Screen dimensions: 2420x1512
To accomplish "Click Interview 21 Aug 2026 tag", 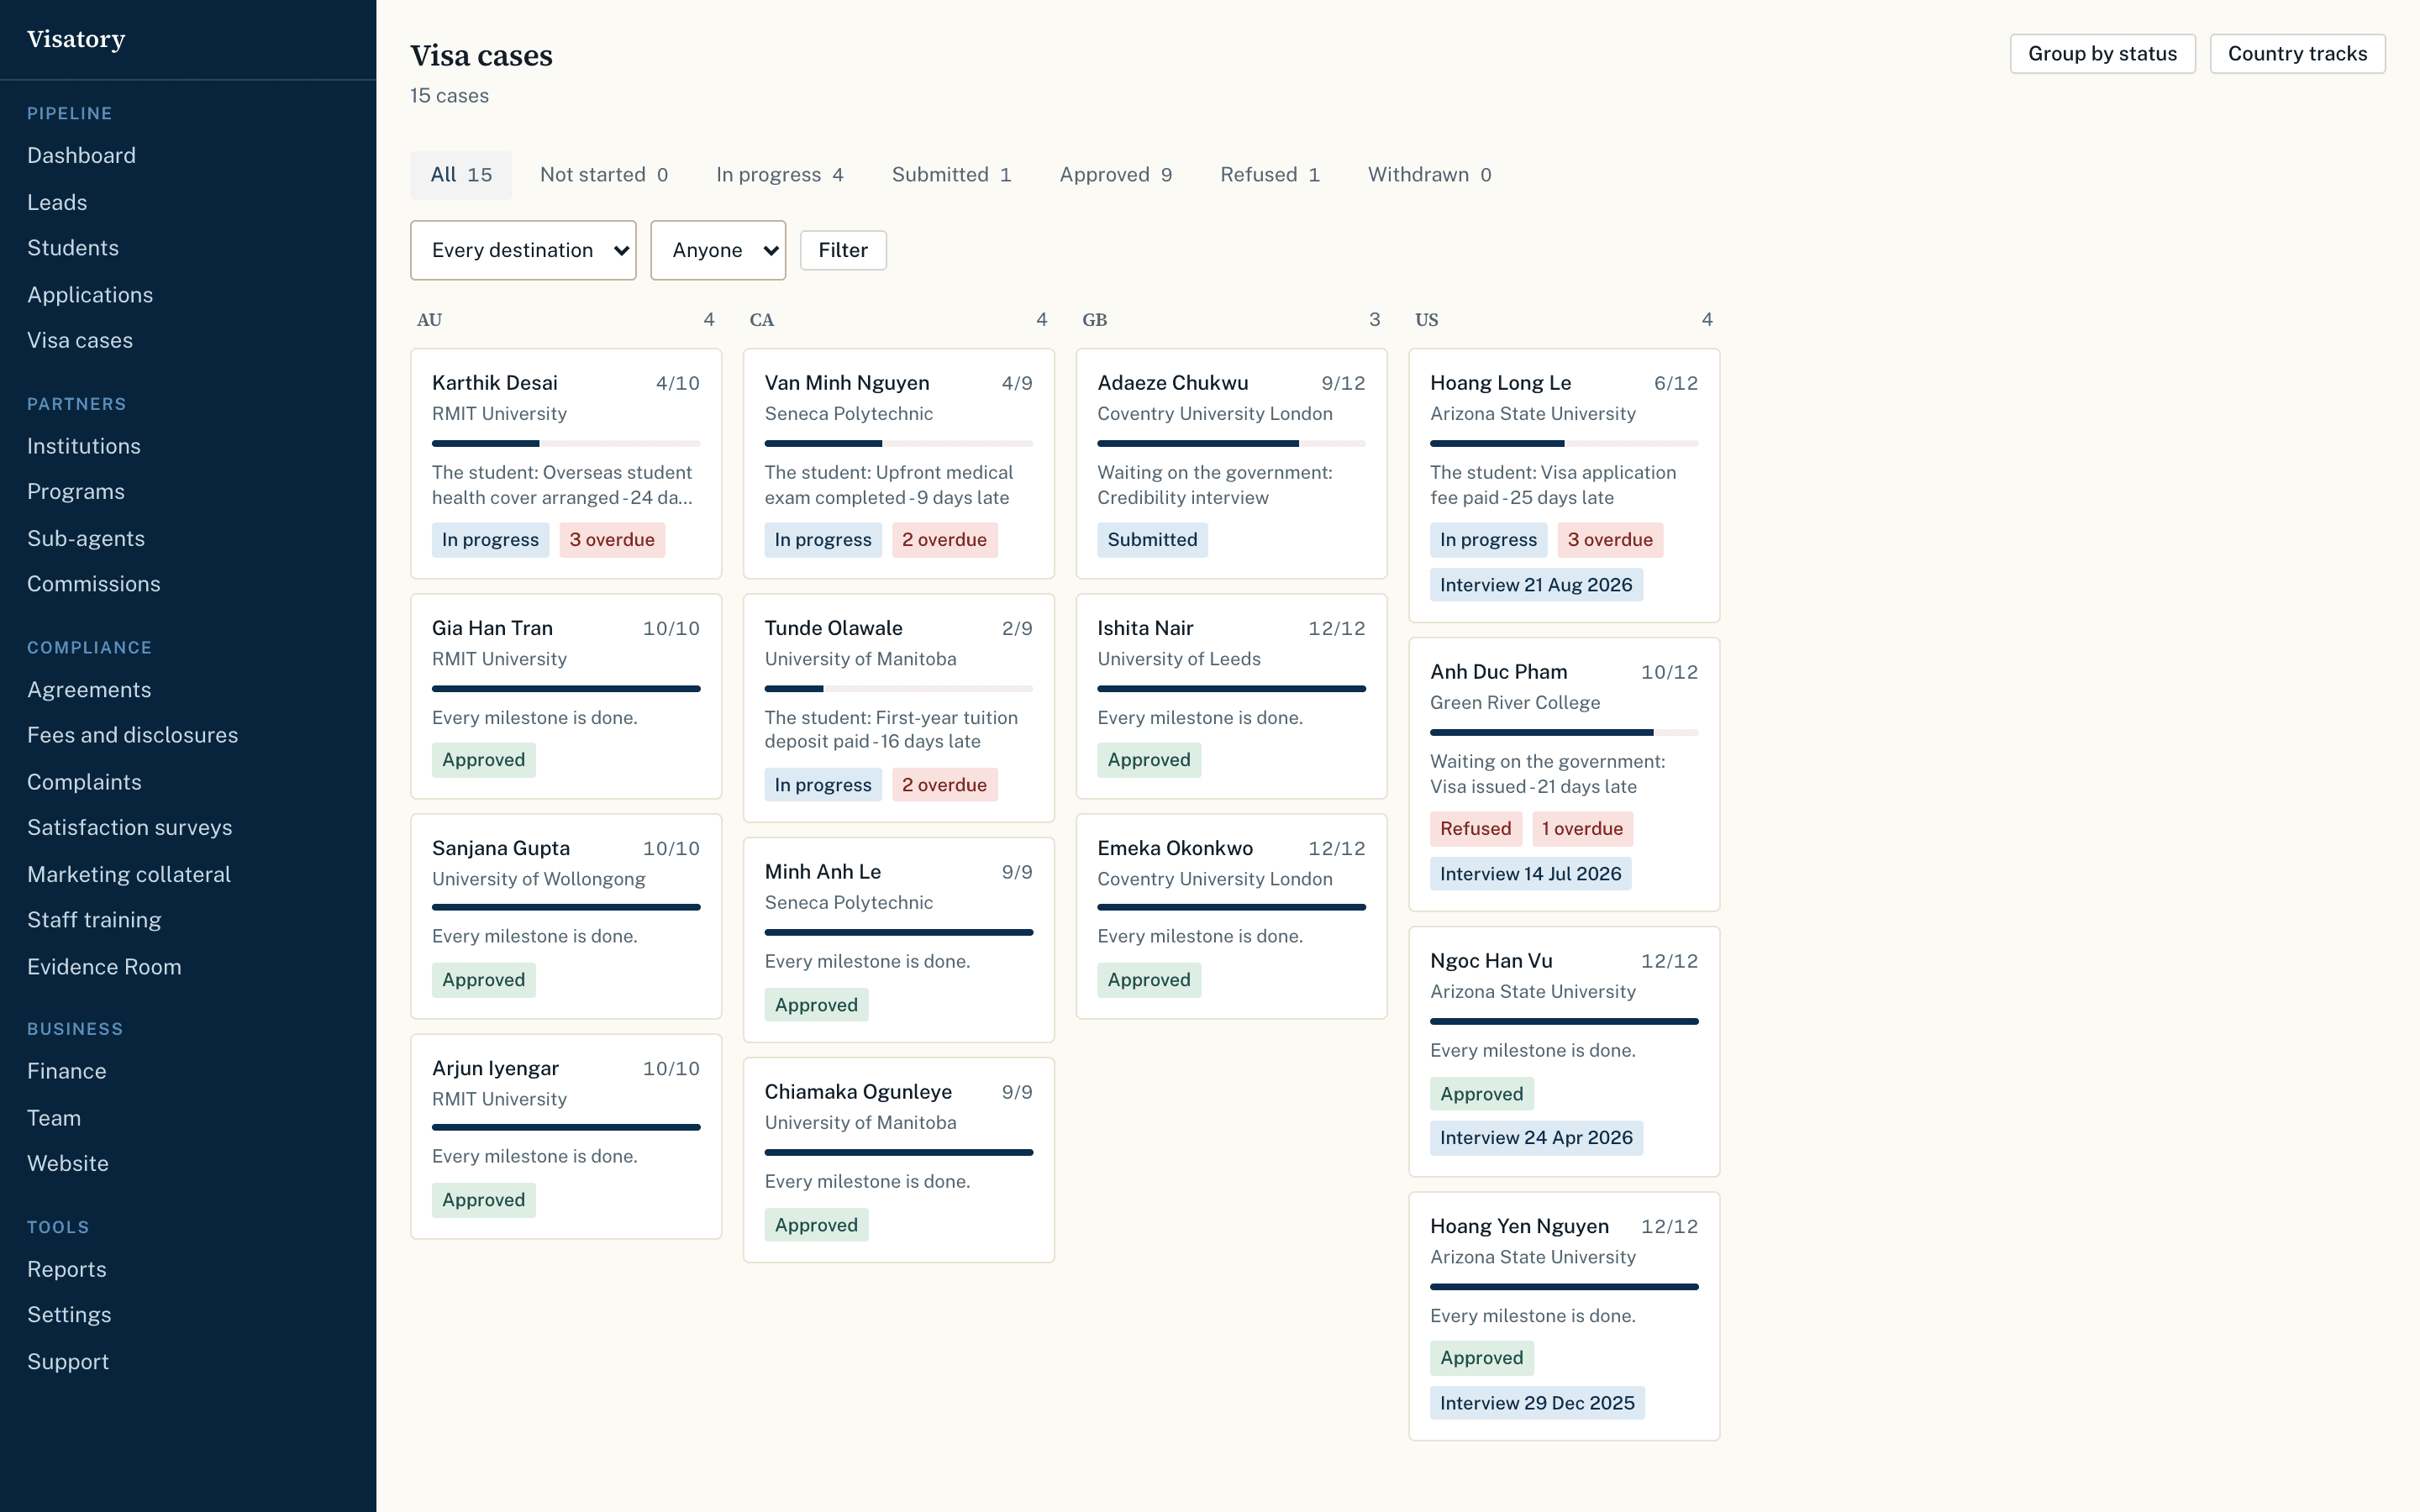I will click(x=1536, y=585).
